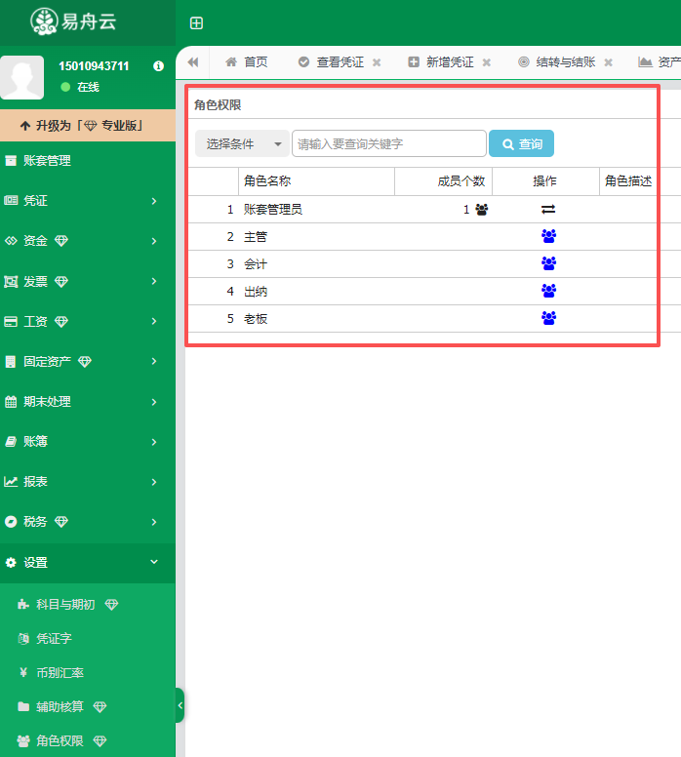Screen dimensions: 681x757
Task: Click the blue members icon for 出纳
Action: (547, 291)
